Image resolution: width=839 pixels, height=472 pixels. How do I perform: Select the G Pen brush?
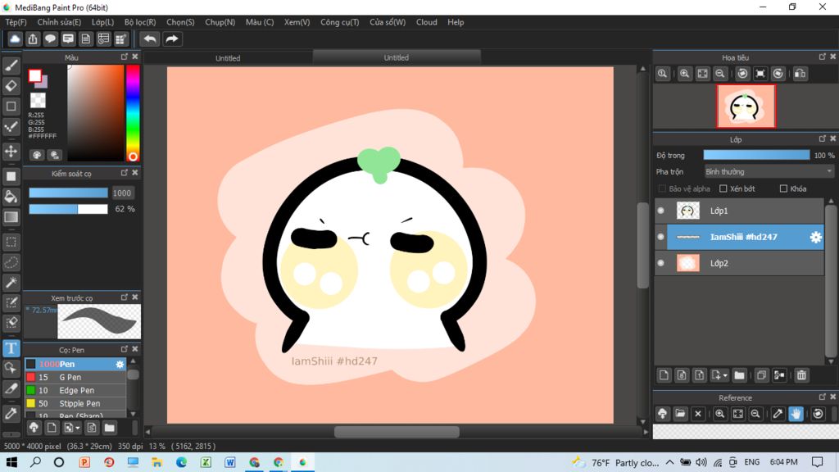click(75, 377)
